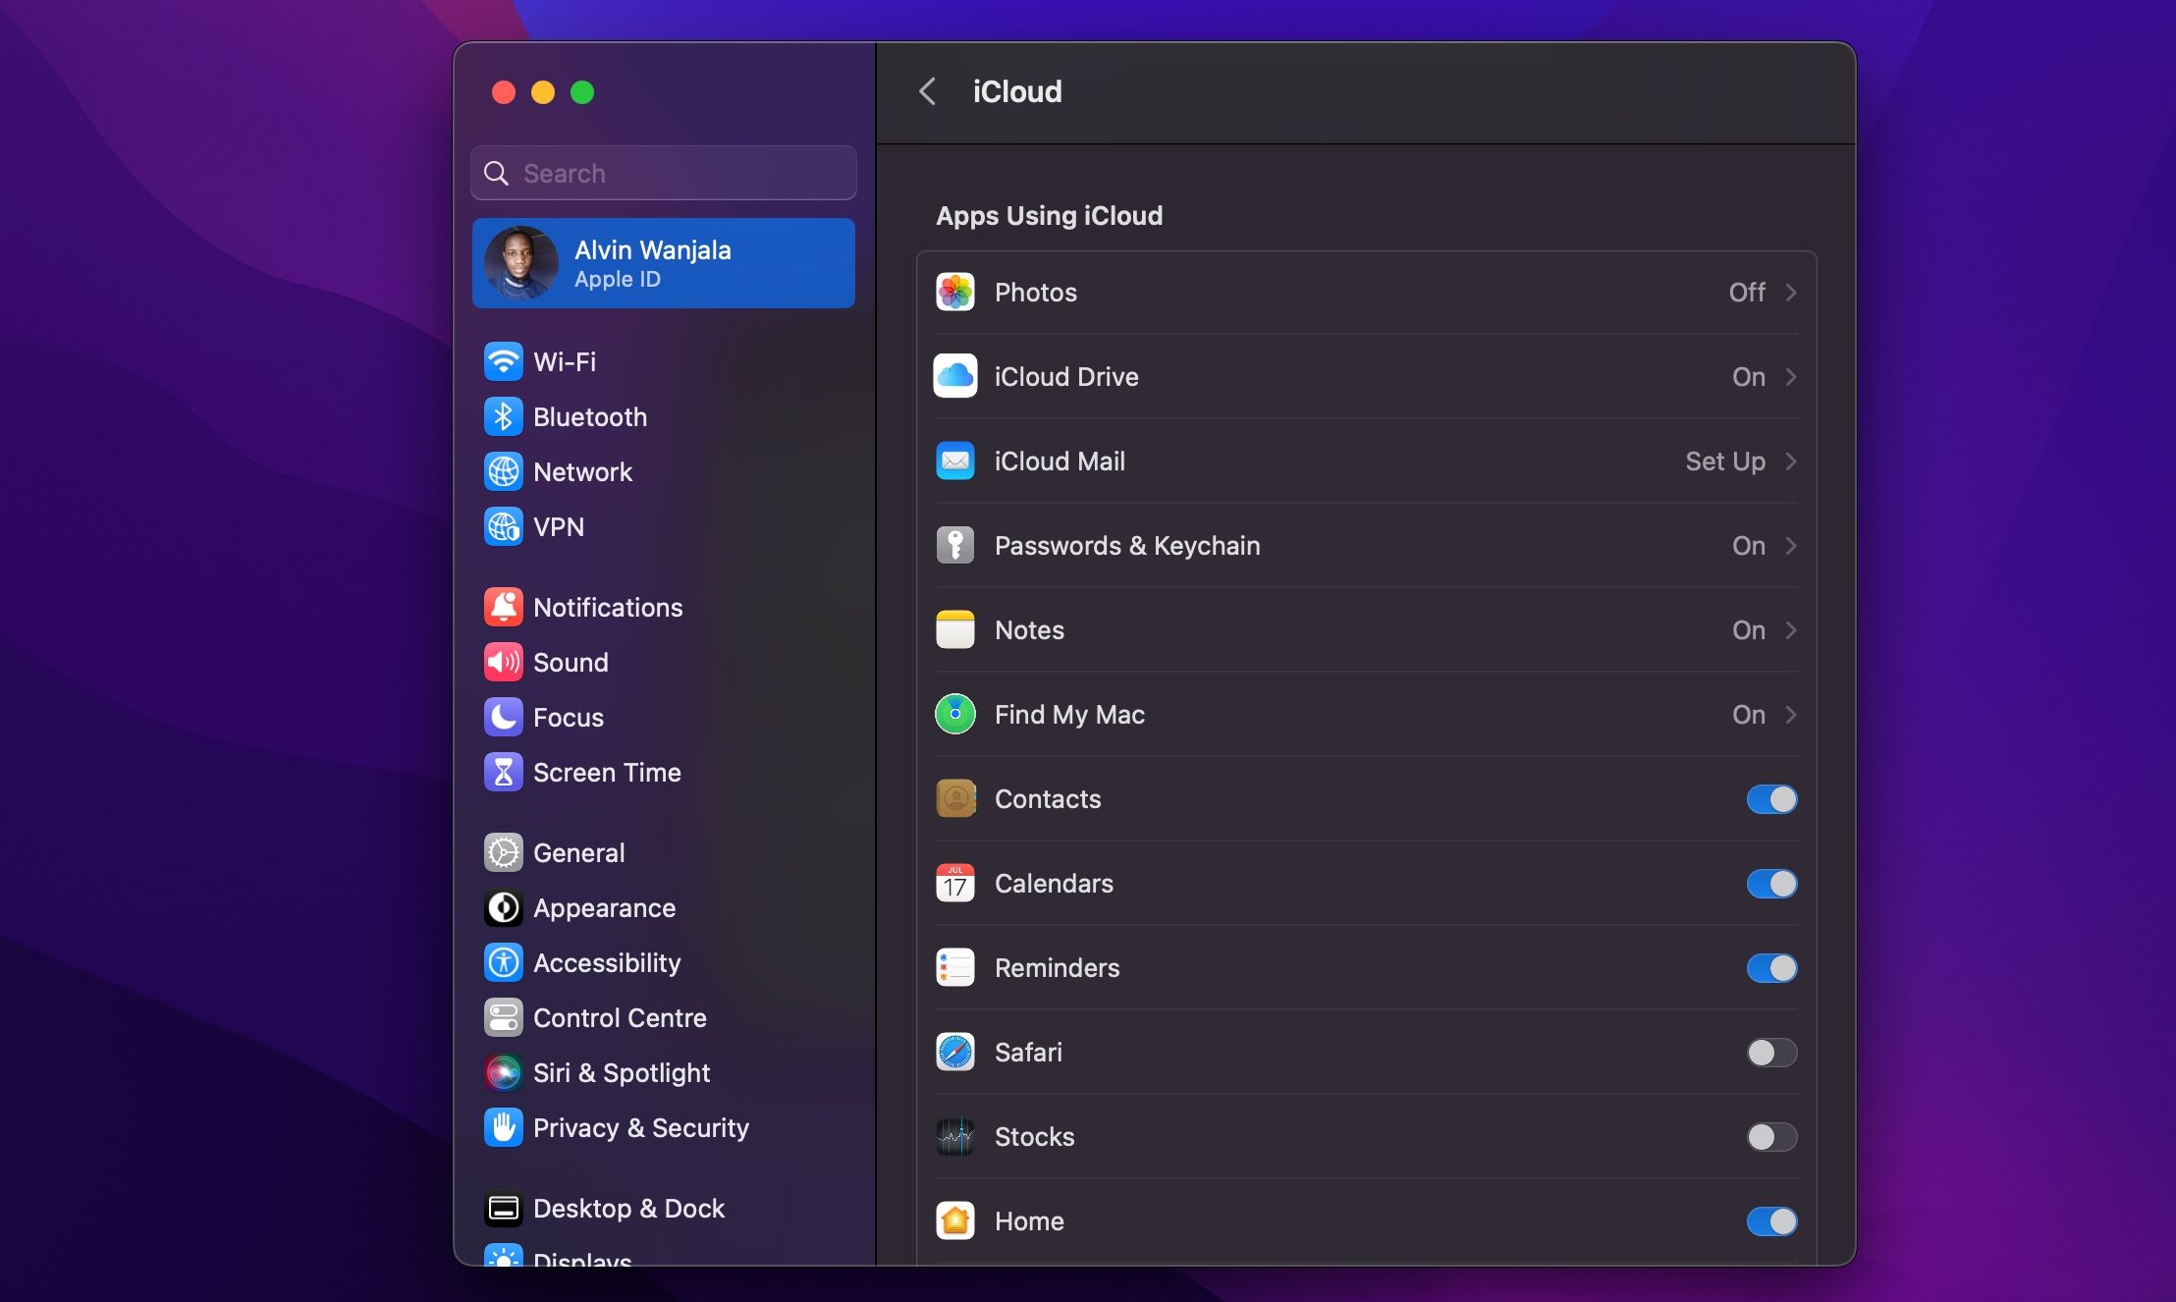Click the Passwords & Keychain key icon
The height and width of the screenshot is (1302, 2176).
(x=956, y=546)
